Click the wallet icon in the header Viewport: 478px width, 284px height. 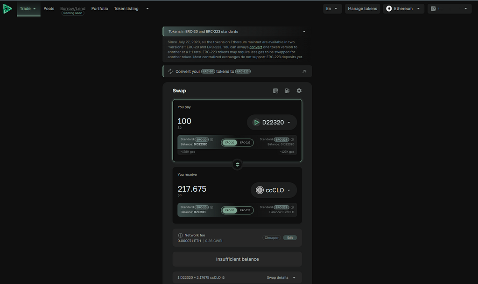point(434,8)
